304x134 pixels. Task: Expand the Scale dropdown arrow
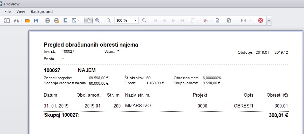tap(79, 20)
